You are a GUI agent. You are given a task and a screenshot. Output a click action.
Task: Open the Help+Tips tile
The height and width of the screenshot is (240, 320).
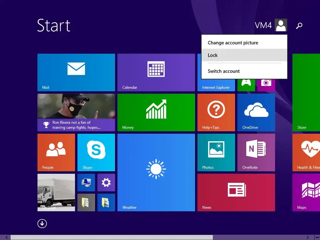pyautogui.click(x=216, y=112)
